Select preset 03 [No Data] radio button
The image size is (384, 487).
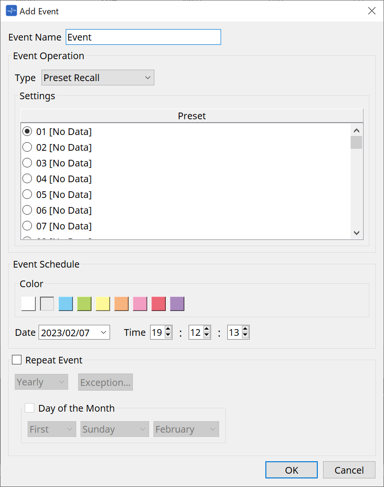(28, 163)
